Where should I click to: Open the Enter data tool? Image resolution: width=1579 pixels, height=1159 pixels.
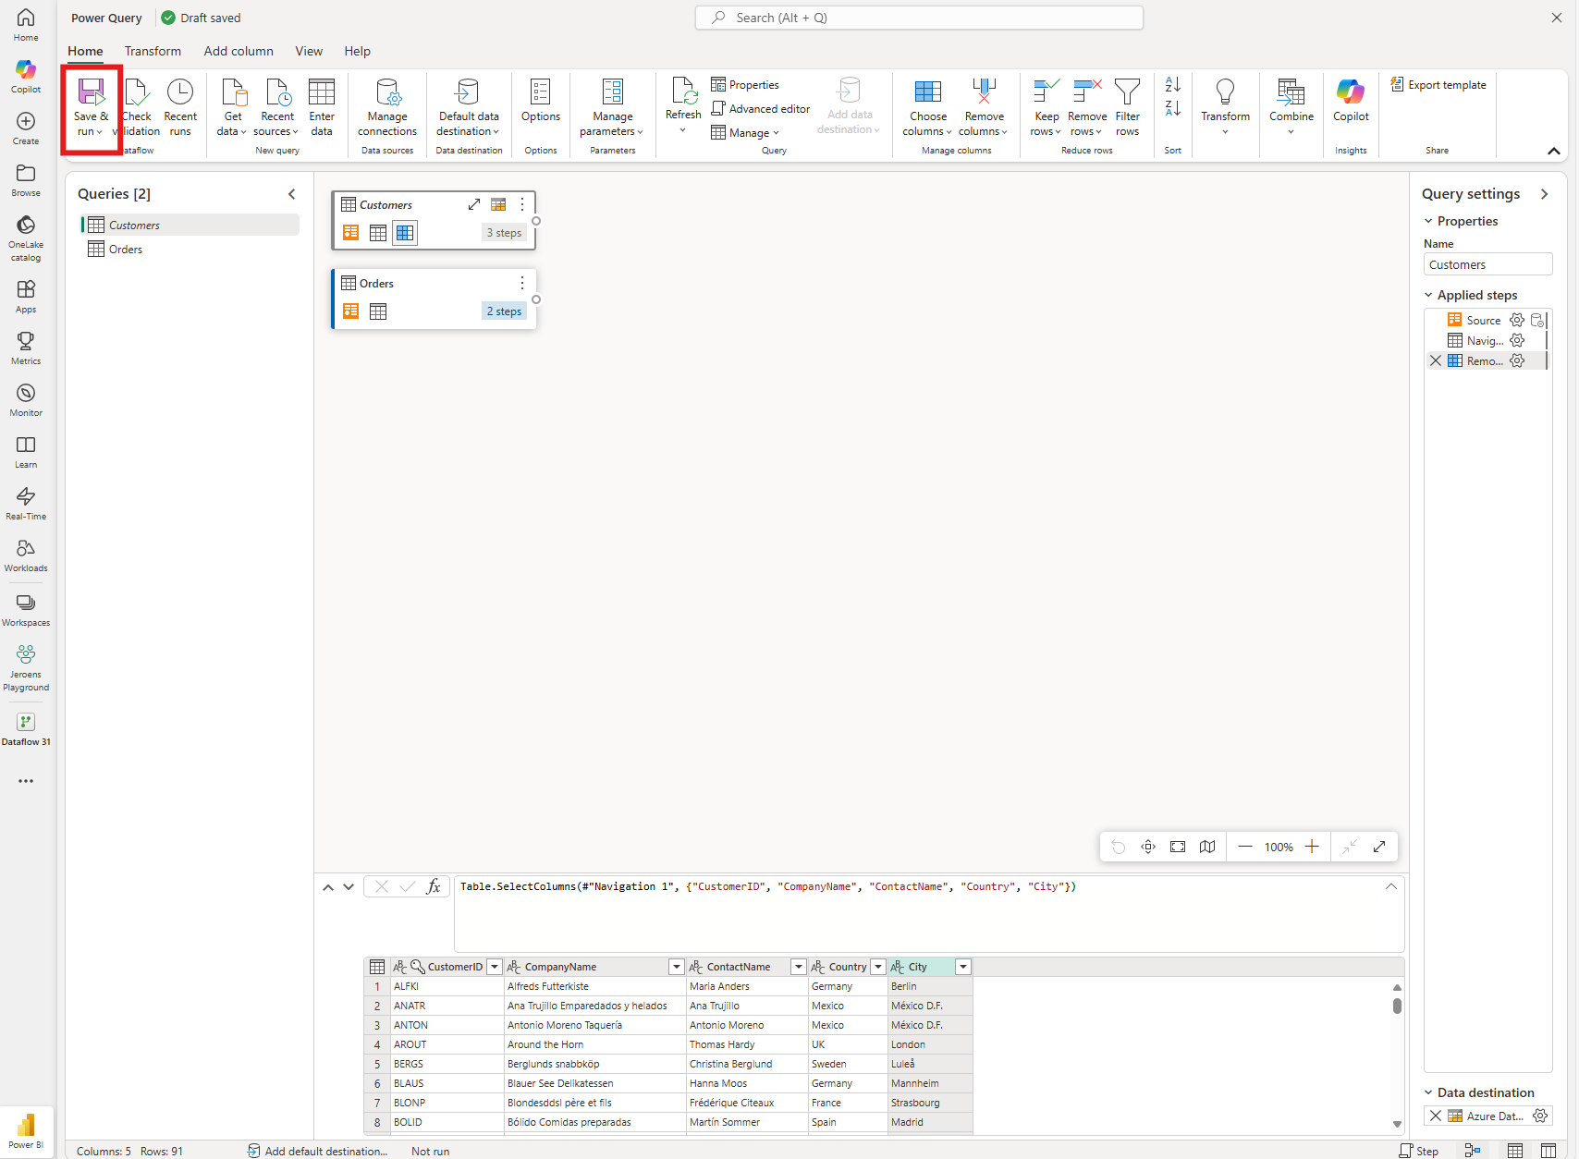point(322,108)
